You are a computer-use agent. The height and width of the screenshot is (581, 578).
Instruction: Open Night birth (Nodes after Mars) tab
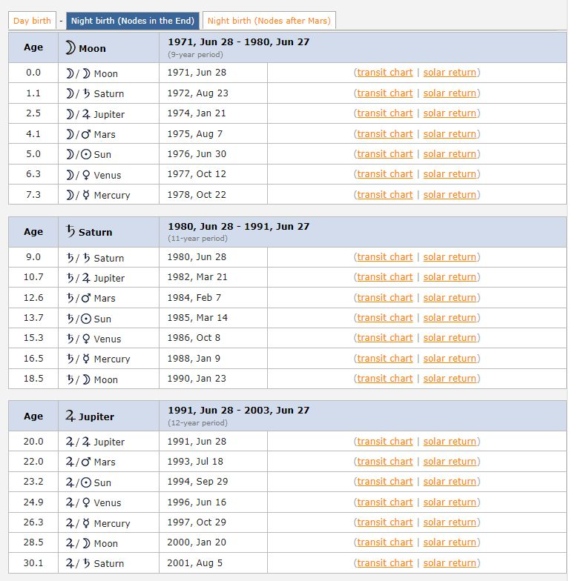coord(269,21)
